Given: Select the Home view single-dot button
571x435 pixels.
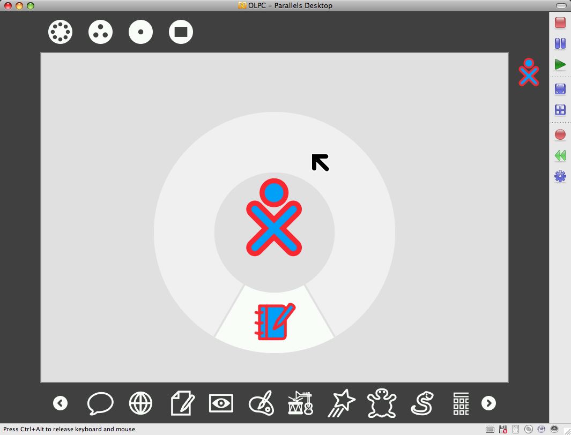Looking at the screenshot, I should click(140, 32).
